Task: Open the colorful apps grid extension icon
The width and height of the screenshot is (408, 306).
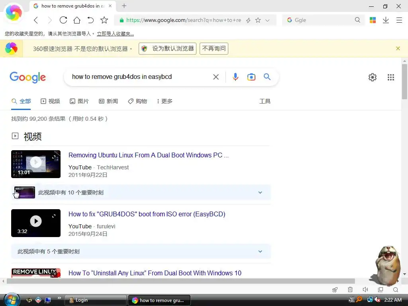Action: point(373,20)
